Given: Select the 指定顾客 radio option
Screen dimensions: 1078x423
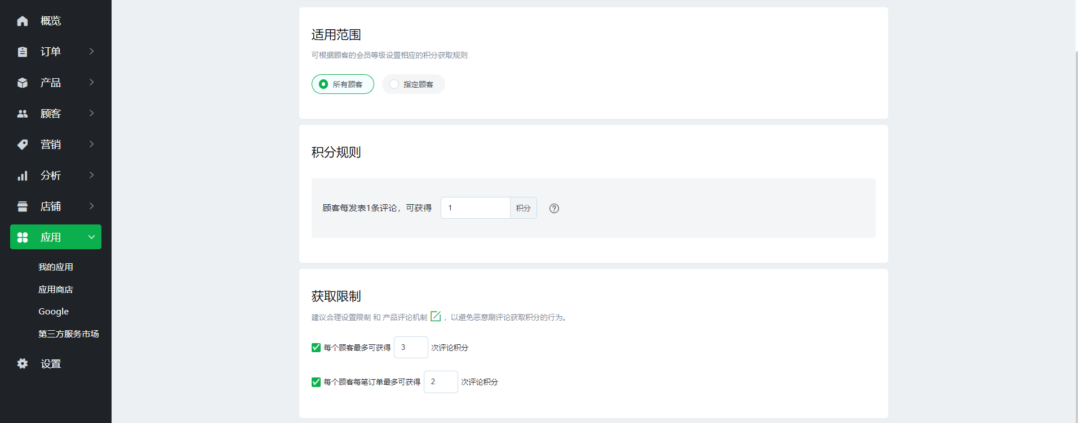Looking at the screenshot, I should 414,84.
